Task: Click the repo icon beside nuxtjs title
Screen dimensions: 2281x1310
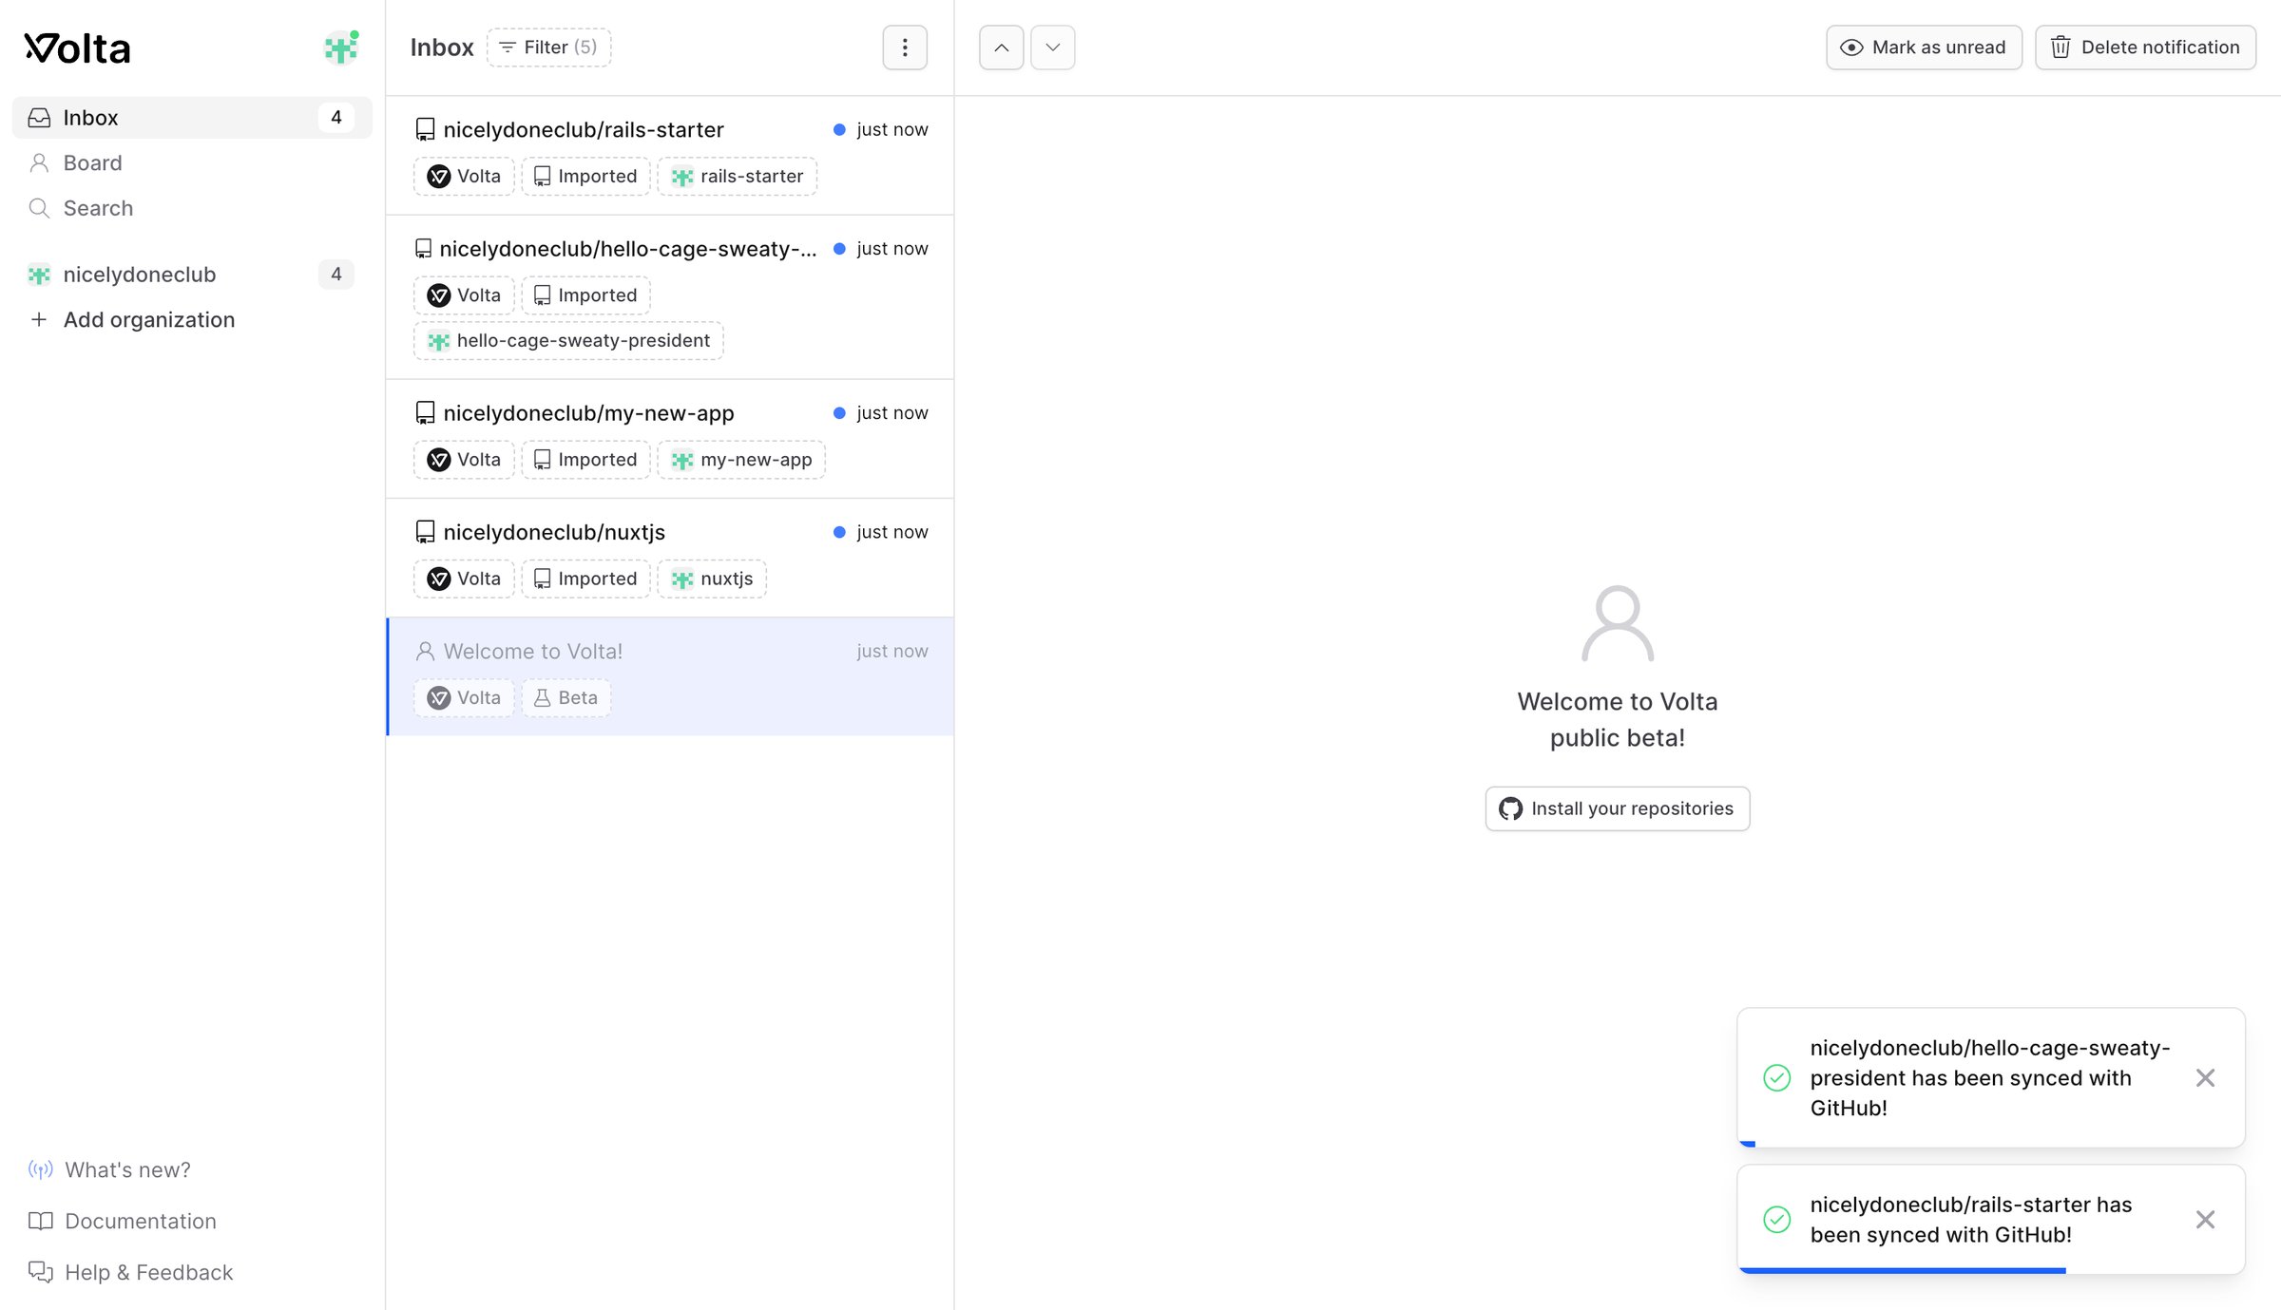Action: click(425, 532)
